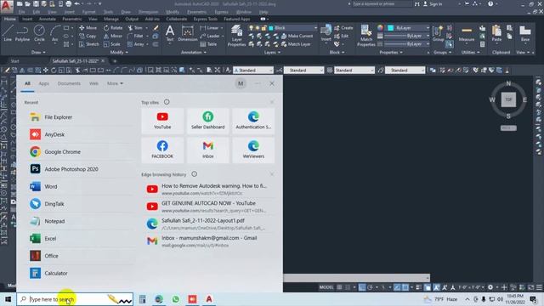
Task: Click the Measure utility
Action: click(x=467, y=34)
